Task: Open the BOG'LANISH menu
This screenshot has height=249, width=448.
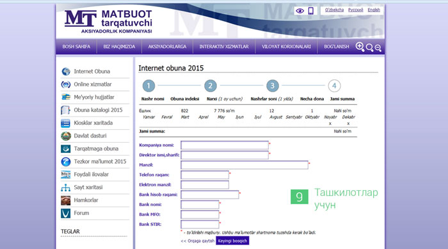Action: pos(336,47)
